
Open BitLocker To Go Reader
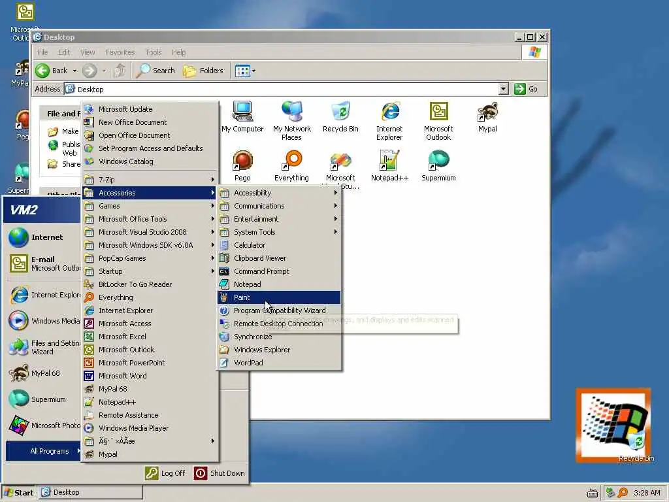tap(150, 284)
